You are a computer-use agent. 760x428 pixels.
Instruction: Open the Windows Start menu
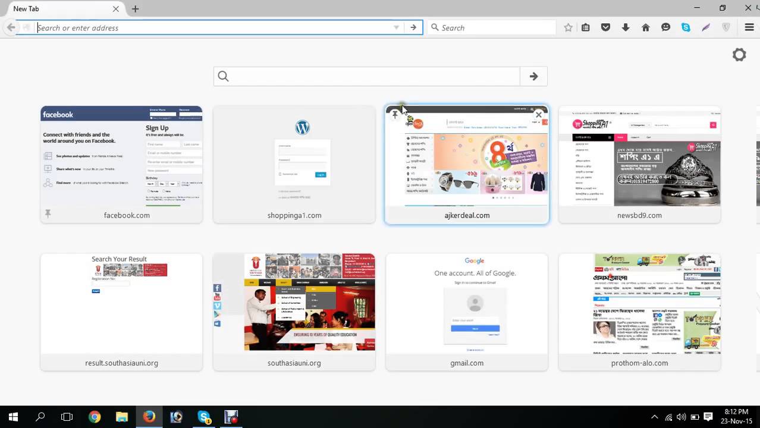(13, 417)
